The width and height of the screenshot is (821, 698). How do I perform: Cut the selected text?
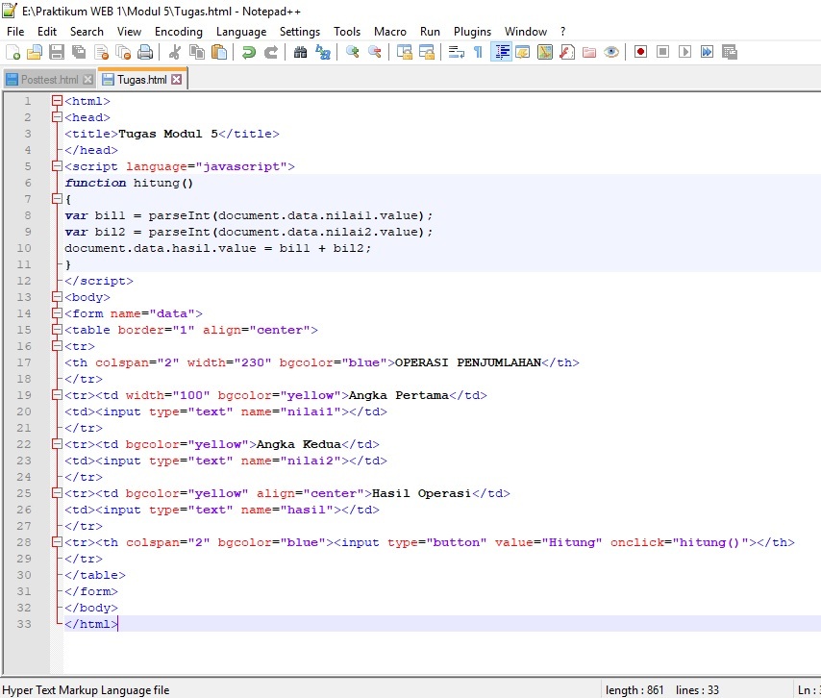174,52
